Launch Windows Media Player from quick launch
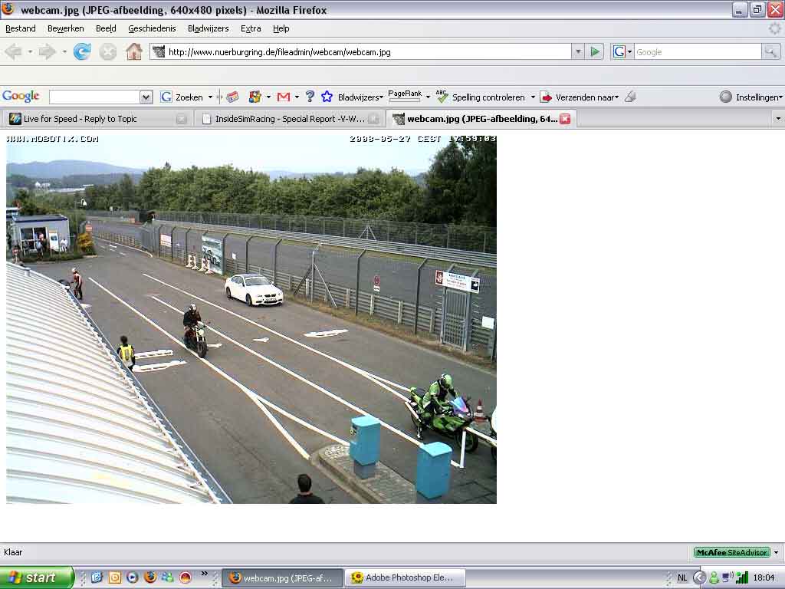The image size is (785, 589). click(x=132, y=577)
